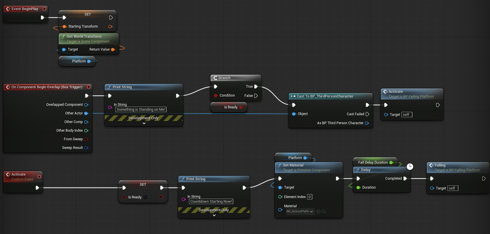Toggle the Is Ready checkbox in SET node

click(146, 197)
